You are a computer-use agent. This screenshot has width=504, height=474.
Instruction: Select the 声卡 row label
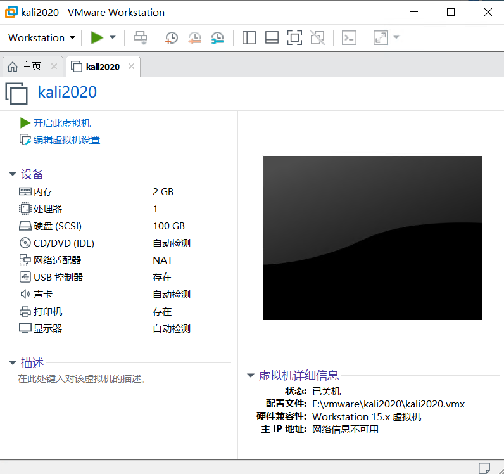[43, 294]
